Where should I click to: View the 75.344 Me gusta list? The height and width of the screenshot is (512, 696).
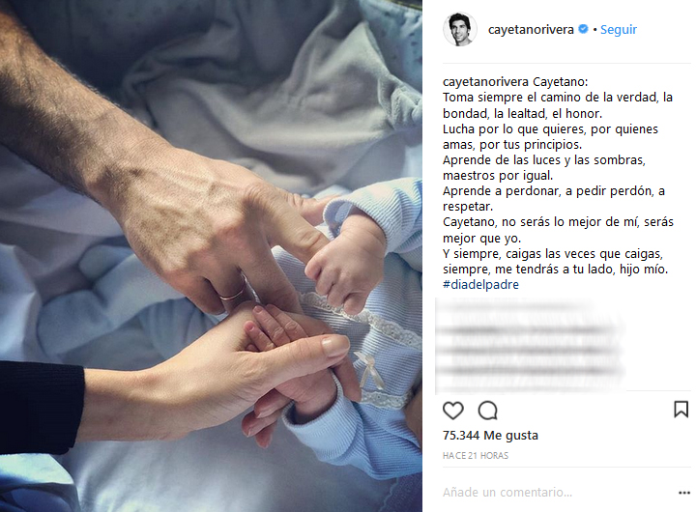coord(490,436)
